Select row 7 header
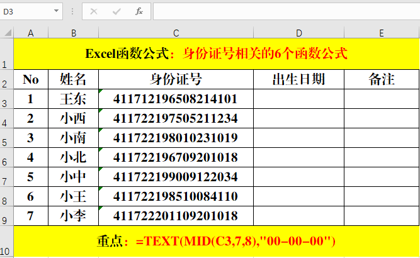Screen dimensions: 420x258 [6, 177]
